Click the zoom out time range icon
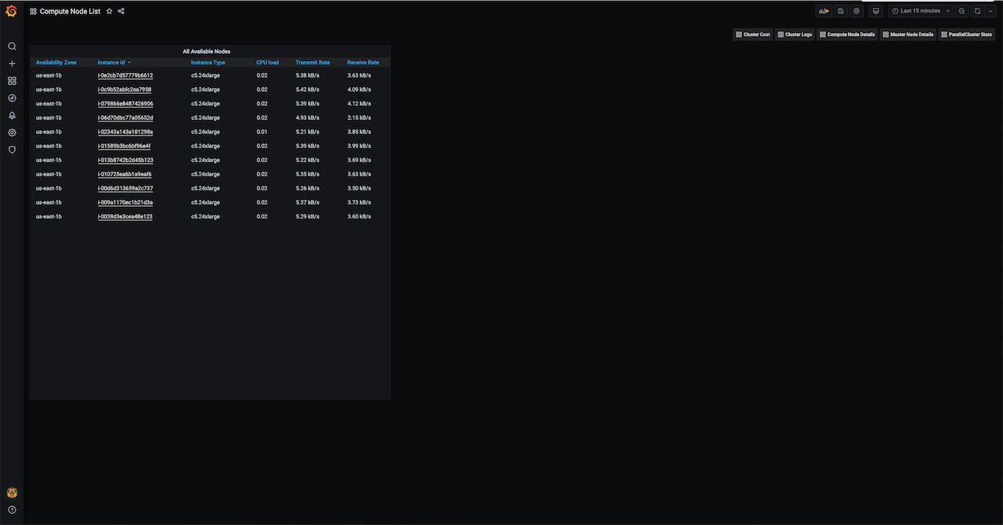Viewport: 1003px width, 525px height. coord(962,11)
